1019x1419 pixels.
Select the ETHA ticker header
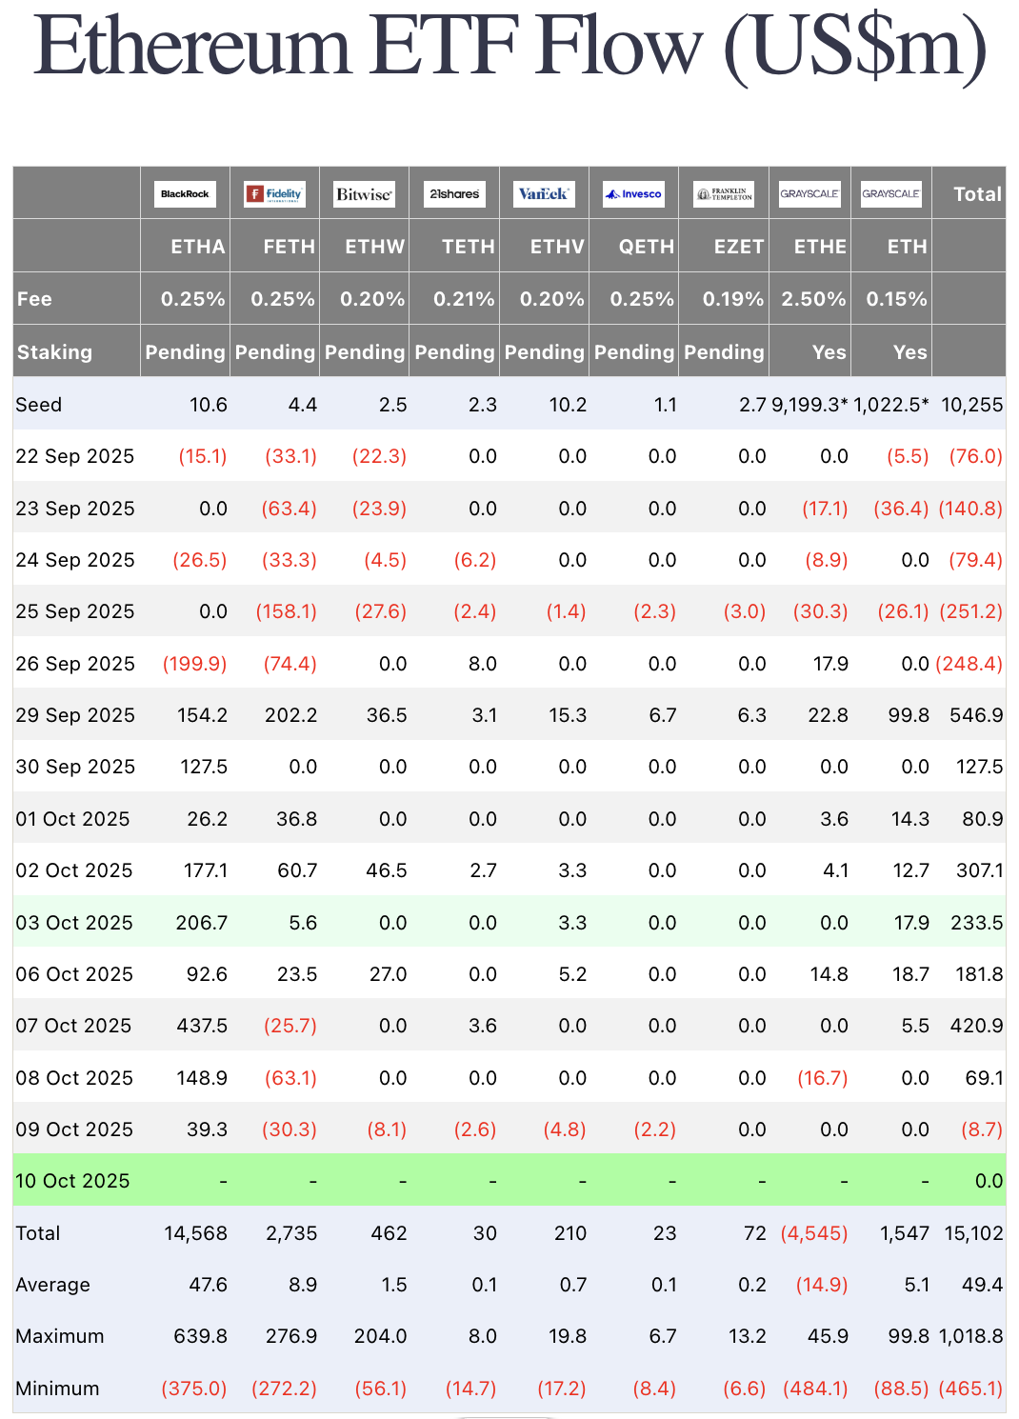198,247
